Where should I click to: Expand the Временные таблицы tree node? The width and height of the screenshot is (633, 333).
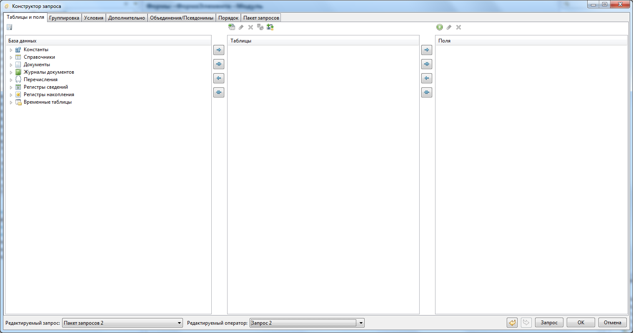[11, 102]
